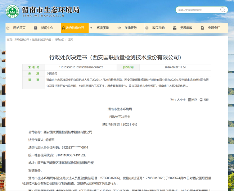Click the index number 11610500016135153B/2026-002062
Viewport: 234px width, 191px height.
(x=81, y=67)
